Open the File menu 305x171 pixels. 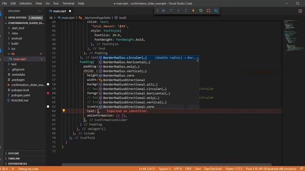(4, 3)
